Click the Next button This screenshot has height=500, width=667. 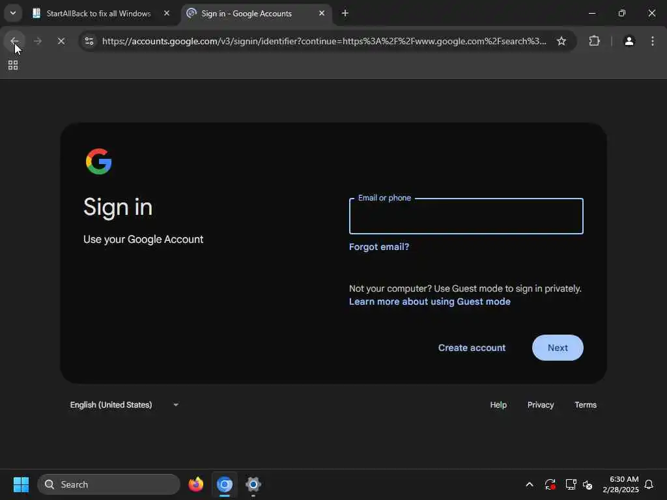tap(558, 348)
